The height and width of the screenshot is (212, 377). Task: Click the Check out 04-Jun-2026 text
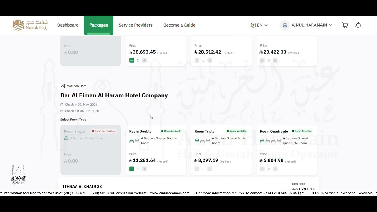tap(82, 111)
